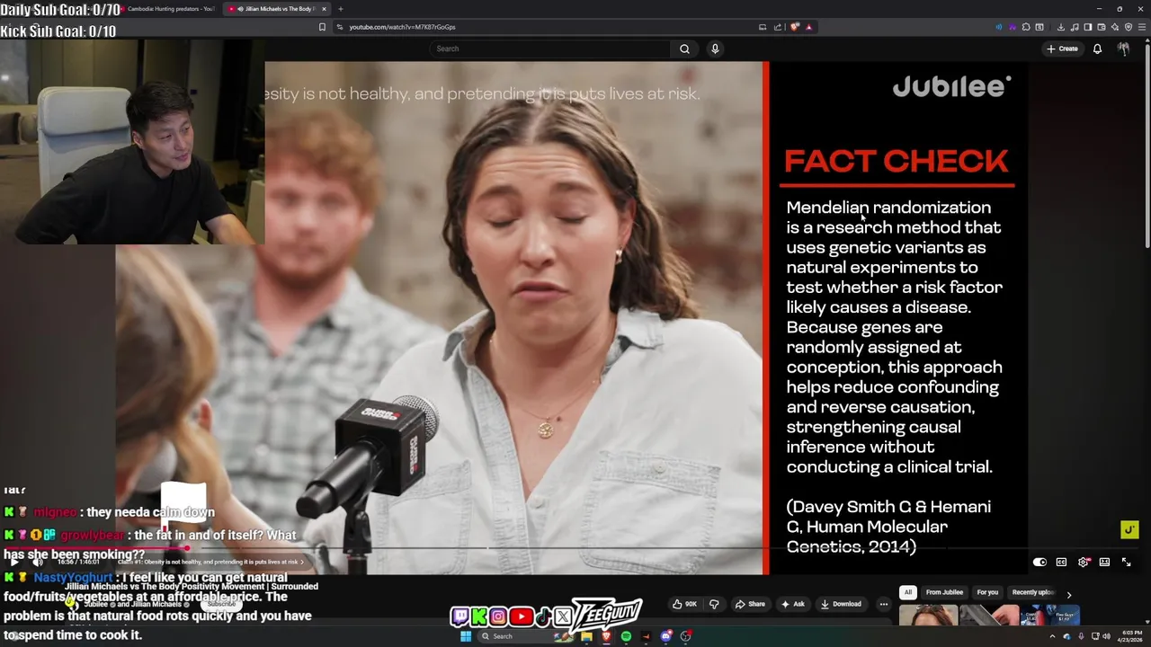Click the browser address bar URL
Viewport: 1151px width, 647px height.
[402, 27]
